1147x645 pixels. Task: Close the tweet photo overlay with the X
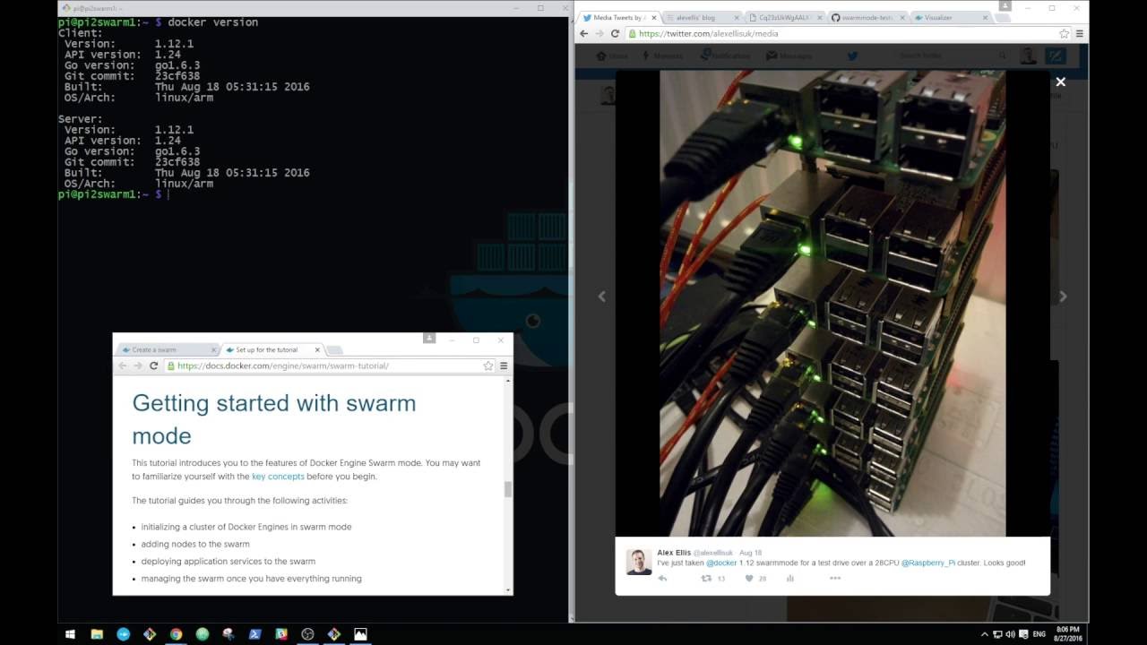click(x=1060, y=82)
